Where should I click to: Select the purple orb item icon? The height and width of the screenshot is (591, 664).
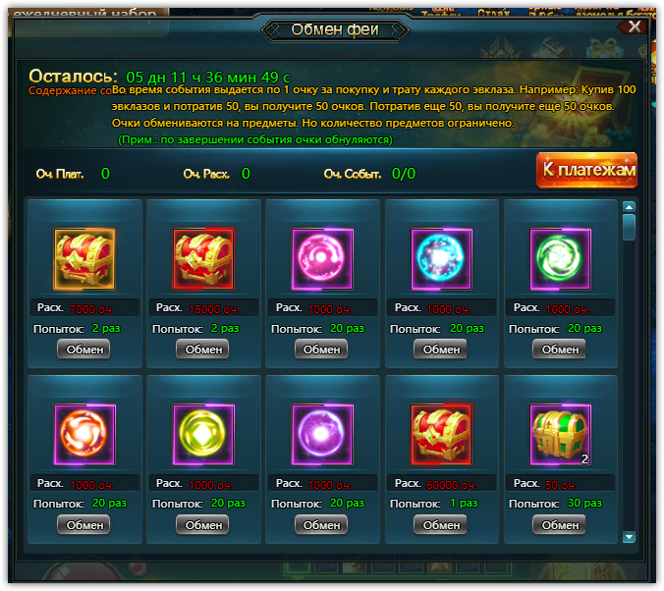coord(322,434)
